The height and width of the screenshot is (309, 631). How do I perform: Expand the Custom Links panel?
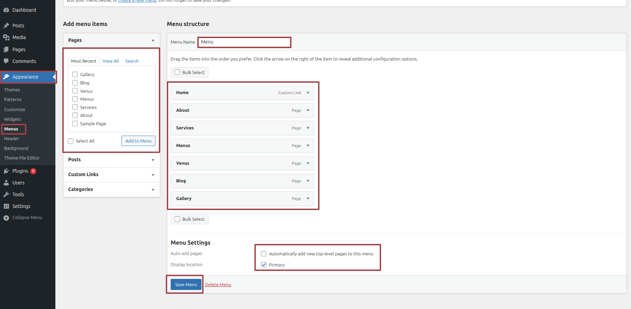click(x=153, y=175)
